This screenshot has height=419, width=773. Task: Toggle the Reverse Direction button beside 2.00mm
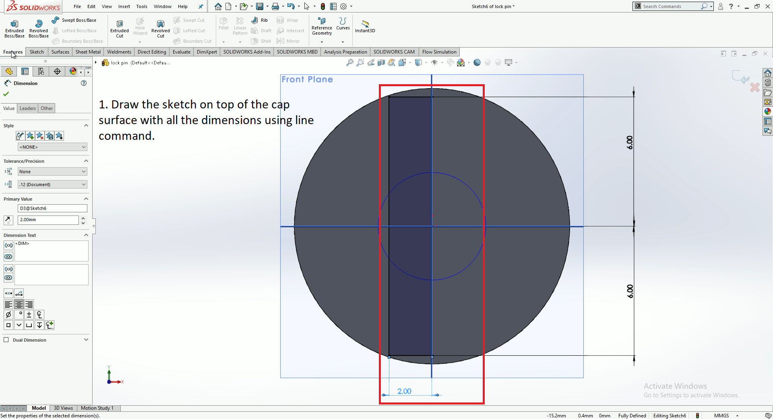point(8,220)
